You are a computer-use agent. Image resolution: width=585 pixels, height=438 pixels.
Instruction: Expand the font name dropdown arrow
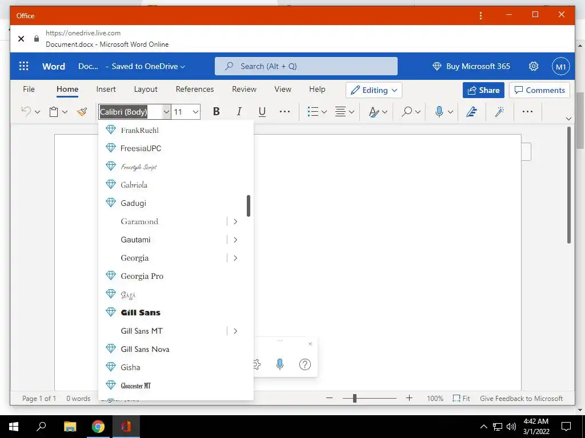(x=166, y=112)
